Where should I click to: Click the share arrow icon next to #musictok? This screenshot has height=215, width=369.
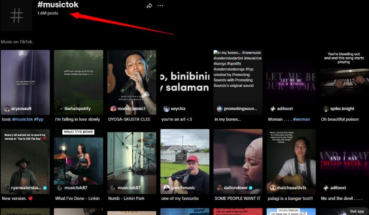click(x=149, y=6)
